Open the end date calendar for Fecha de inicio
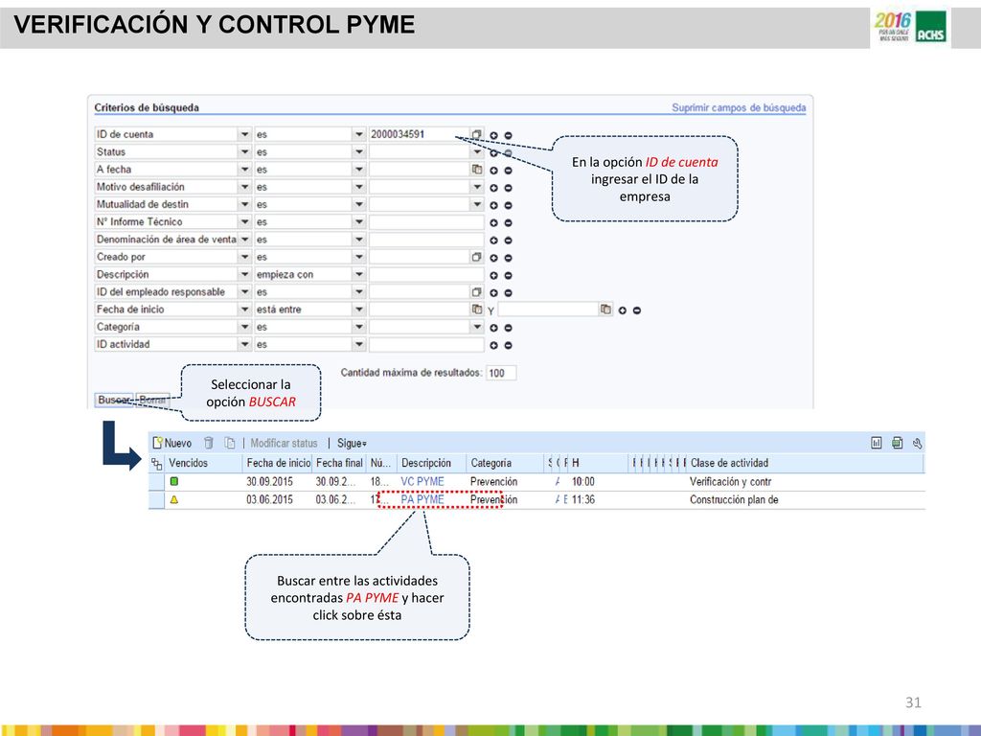 (605, 310)
